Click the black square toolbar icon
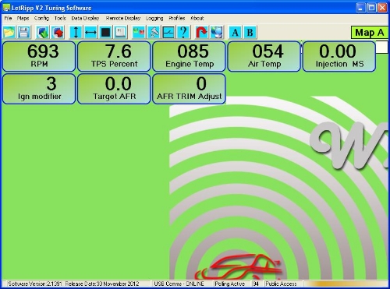Viewport: 390px width, 289px height. (x=105, y=33)
